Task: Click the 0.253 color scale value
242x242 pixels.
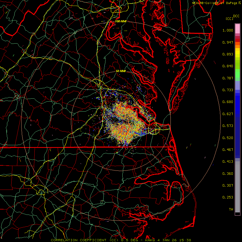Action: 228,197
